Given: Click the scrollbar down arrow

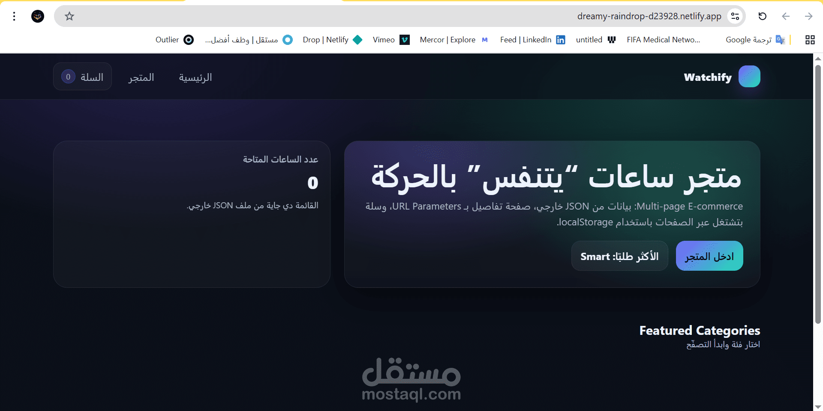Looking at the screenshot, I should tap(818, 407).
